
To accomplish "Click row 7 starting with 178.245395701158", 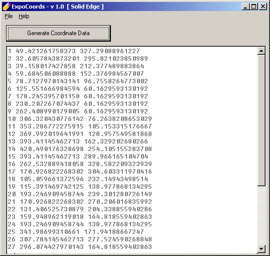I will [78, 96].
